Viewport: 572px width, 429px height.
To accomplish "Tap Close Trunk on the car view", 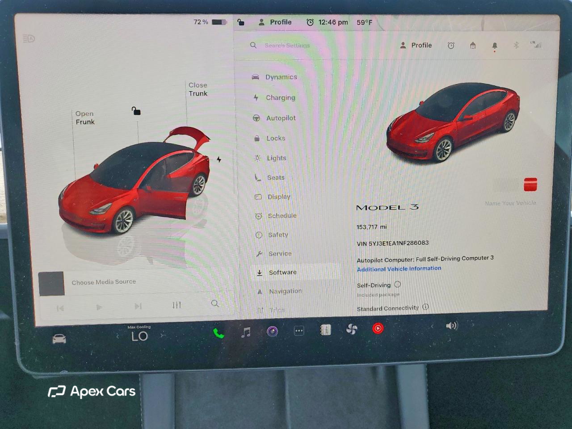I will (198, 89).
